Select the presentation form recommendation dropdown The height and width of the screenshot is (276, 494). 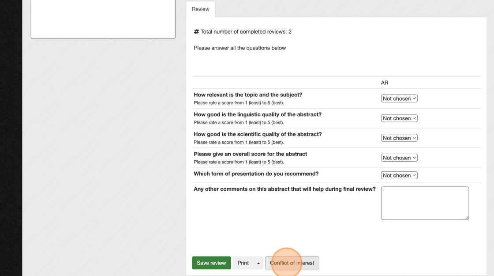click(x=399, y=175)
